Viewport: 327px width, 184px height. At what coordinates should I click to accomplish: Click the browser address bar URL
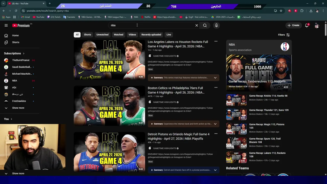(x=48, y=11)
